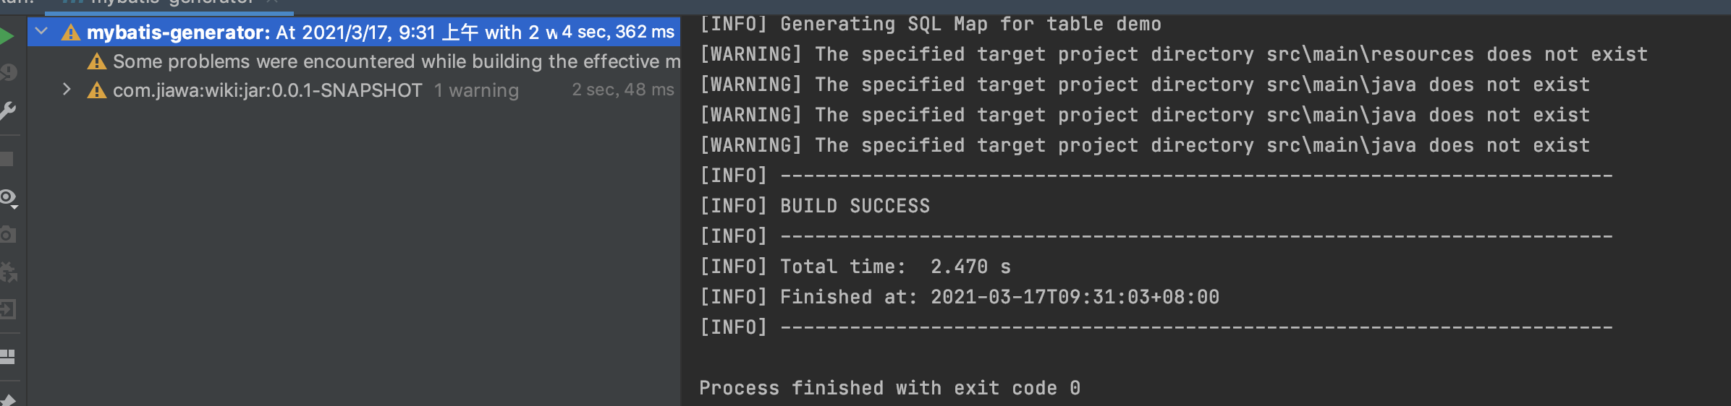Image resolution: width=1731 pixels, height=406 pixels.
Task: Click the bug-with-cross icon in sidebar
Action: (7, 272)
